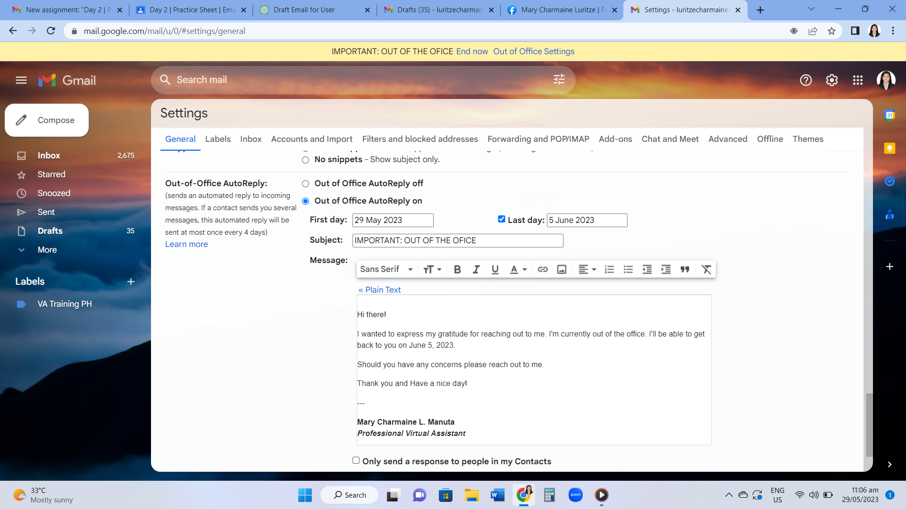Click the Insert link icon

(543, 270)
